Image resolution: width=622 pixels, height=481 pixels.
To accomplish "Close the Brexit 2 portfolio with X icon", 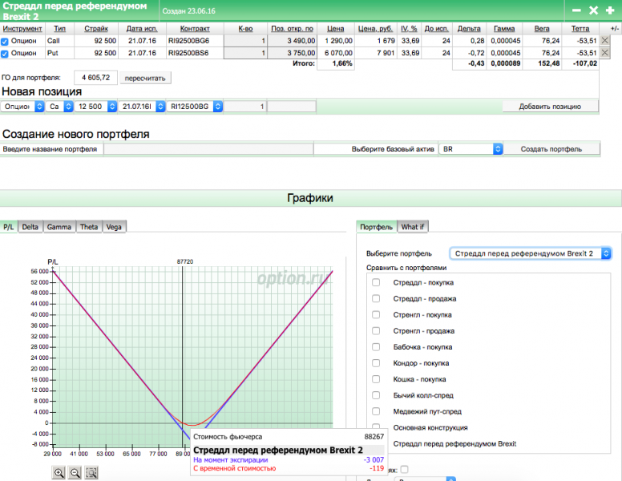I will 593,10.
